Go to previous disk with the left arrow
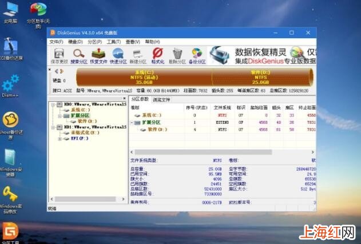This screenshot has width=361, height=244. [x=57, y=71]
